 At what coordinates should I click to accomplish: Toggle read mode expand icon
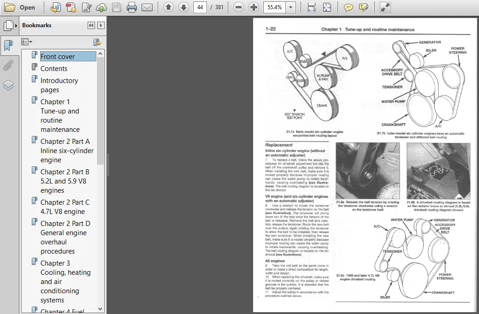click(385, 7)
